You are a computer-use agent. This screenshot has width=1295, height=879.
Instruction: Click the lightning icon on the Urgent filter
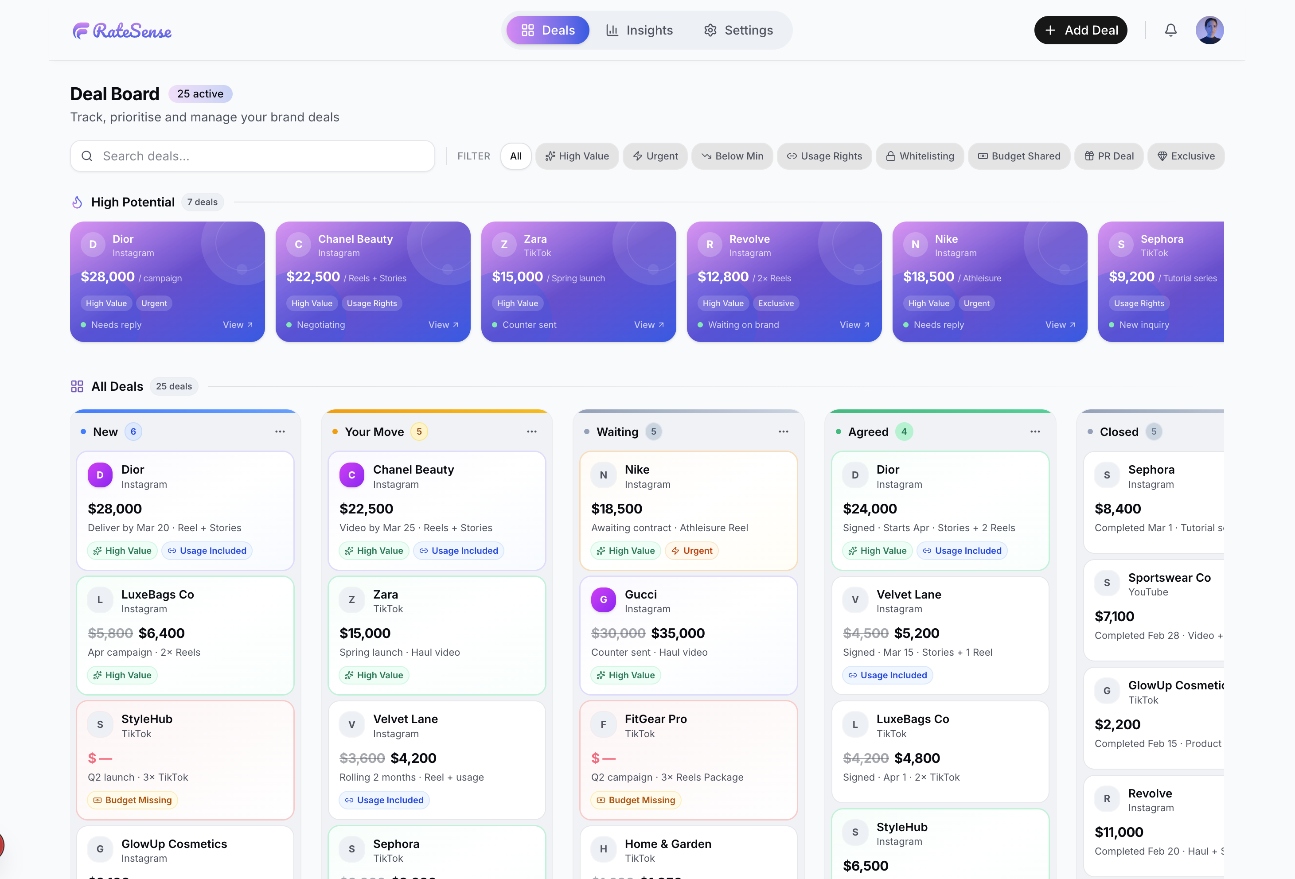coord(637,156)
